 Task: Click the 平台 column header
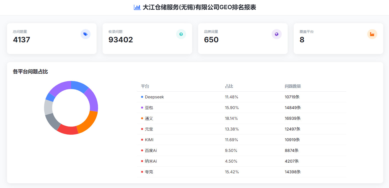tap(145, 86)
